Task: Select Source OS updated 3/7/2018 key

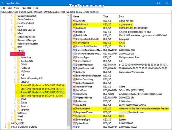Action: coord(42,96)
